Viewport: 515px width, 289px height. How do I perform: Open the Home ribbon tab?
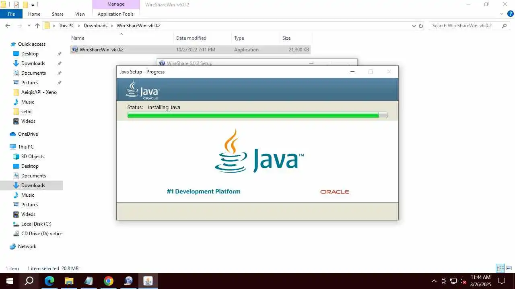[x=34, y=14]
